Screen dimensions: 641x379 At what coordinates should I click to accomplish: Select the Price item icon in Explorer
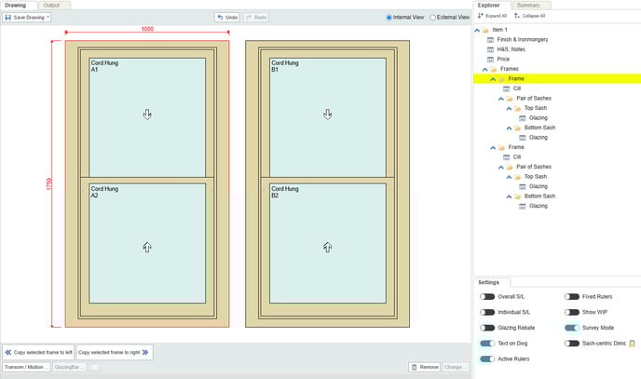pyautogui.click(x=490, y=60)
